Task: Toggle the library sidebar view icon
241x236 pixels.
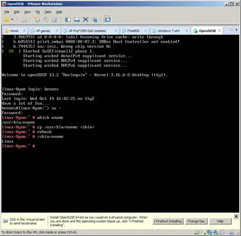Action: [x=68, y=20]
